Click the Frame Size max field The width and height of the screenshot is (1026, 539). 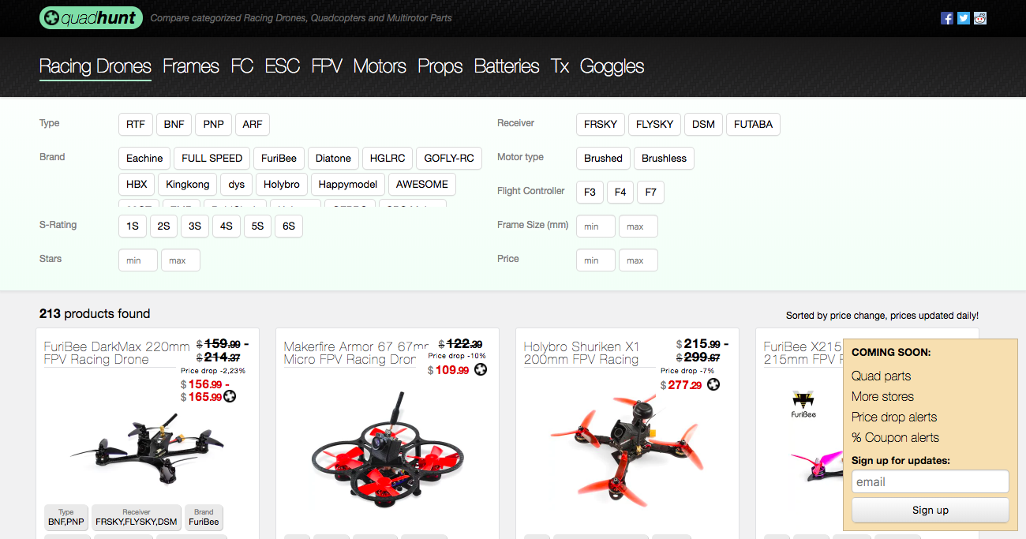click(x=638, y=226)
